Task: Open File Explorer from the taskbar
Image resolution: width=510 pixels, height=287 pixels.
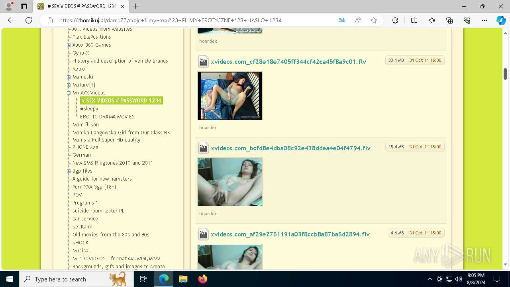Action: [x=183, y=279]
